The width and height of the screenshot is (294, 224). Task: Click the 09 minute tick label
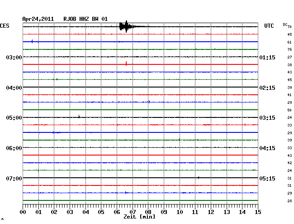pos(164,212)
